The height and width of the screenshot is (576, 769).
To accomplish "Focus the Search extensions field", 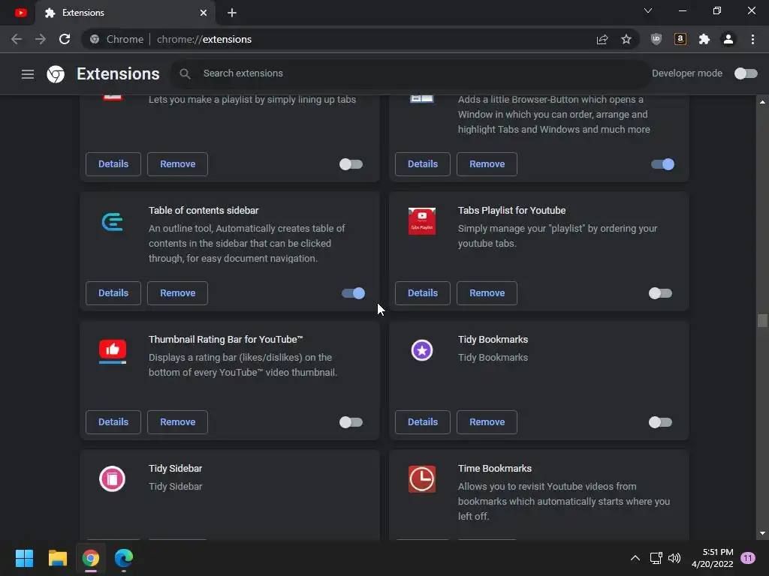I will tap(410, 73).
